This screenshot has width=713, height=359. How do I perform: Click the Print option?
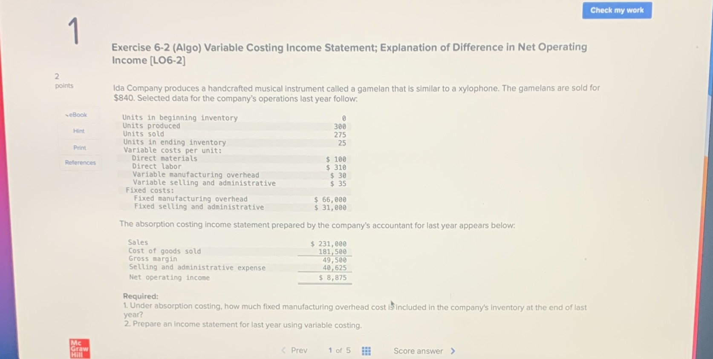pyautogui.click(x=79, y=147)
